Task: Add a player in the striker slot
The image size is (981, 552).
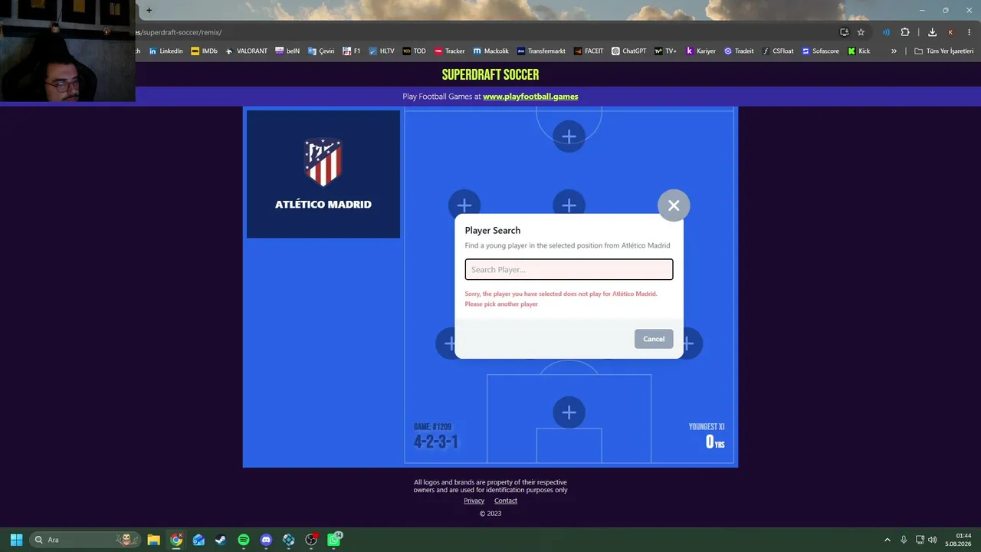Action: 569,136
